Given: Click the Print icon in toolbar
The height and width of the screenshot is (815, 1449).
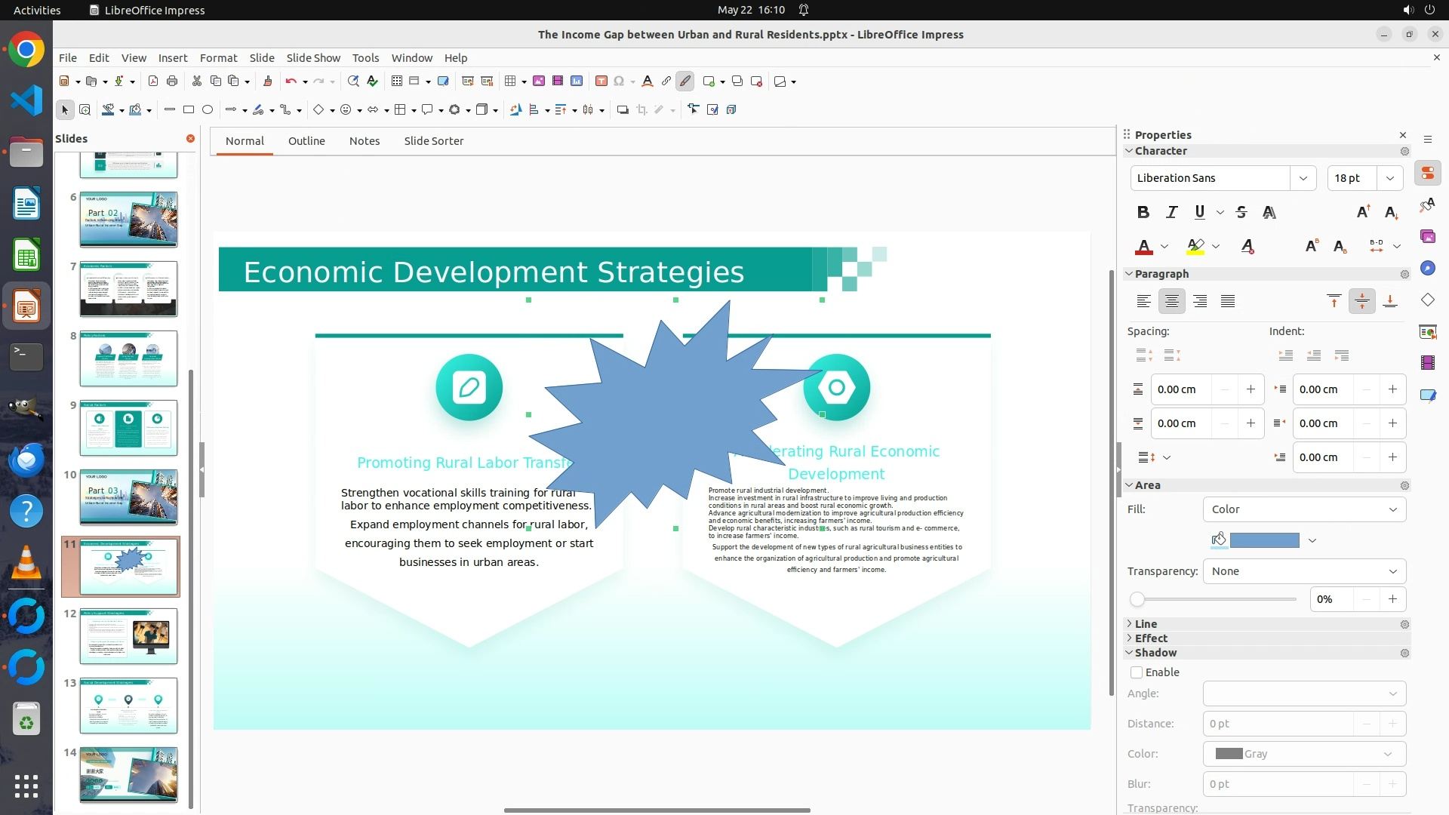Looking at the screenshot, I should (x=172, y=81).
